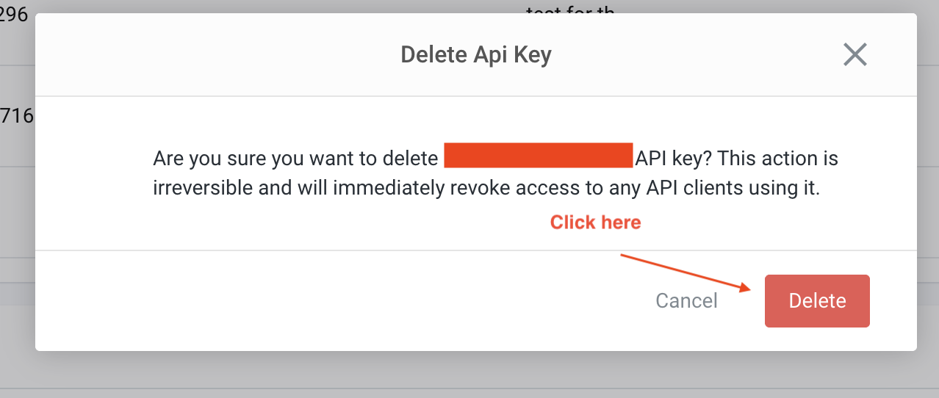Click the red Delete button
The image size is (939, 398).
tap(817, 301)
